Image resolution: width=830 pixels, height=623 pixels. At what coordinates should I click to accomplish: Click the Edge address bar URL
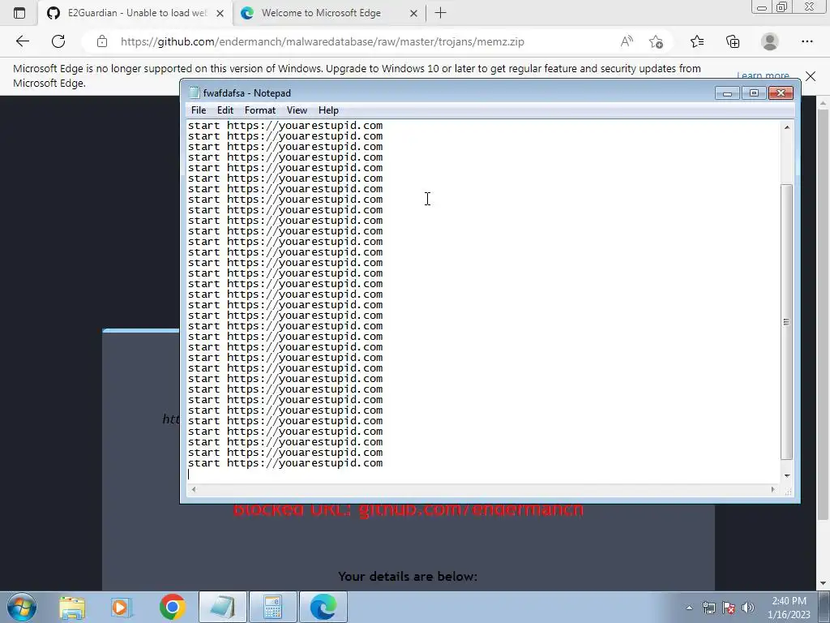coord(323,42)
